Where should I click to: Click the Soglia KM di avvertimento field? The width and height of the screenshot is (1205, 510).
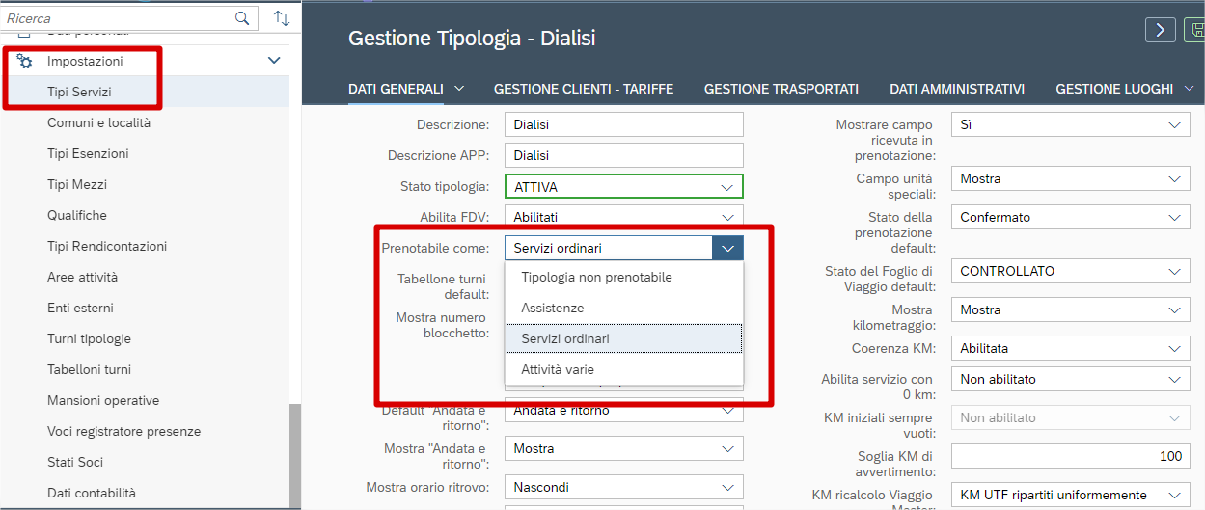(1069, 456)
